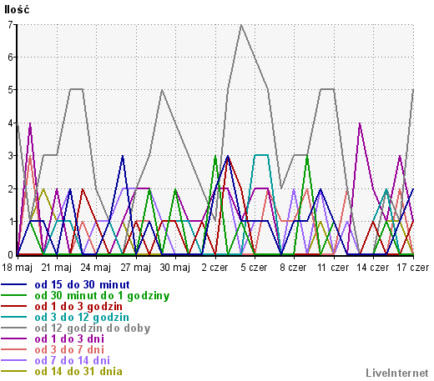Screen dimensions: 434x381
Task: Click the 'od 15 do 30 minut' legend label
Action: pyautogui.click(x=82, y=285)
